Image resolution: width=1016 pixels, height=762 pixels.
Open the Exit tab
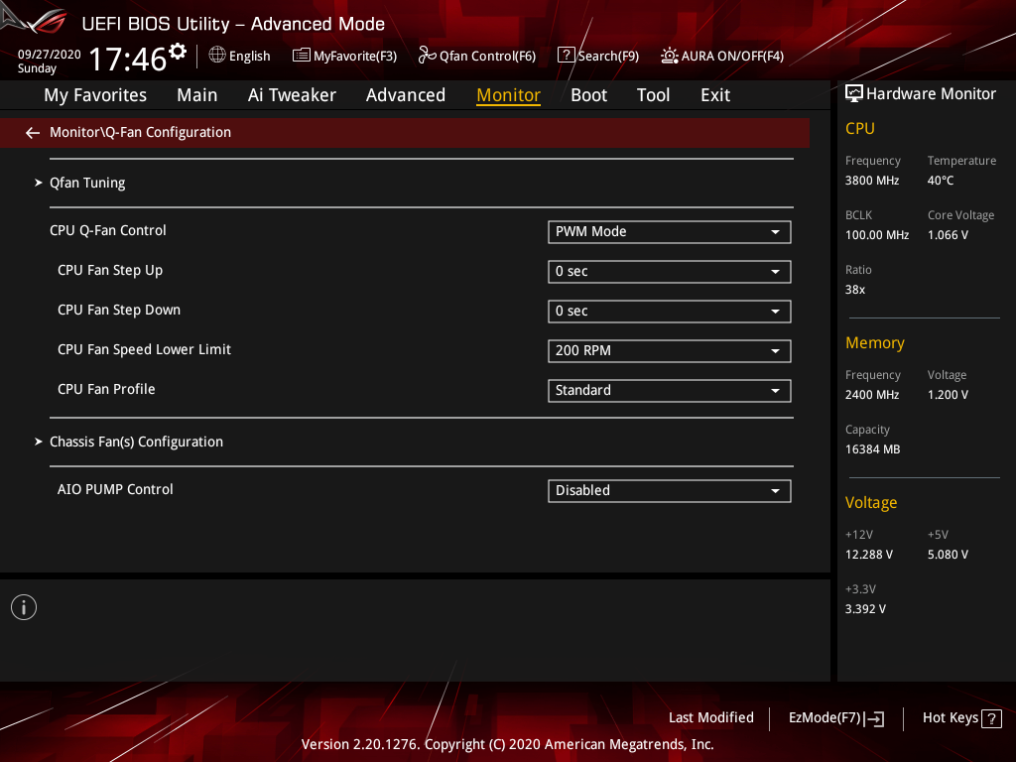click(x=715, y=95)
